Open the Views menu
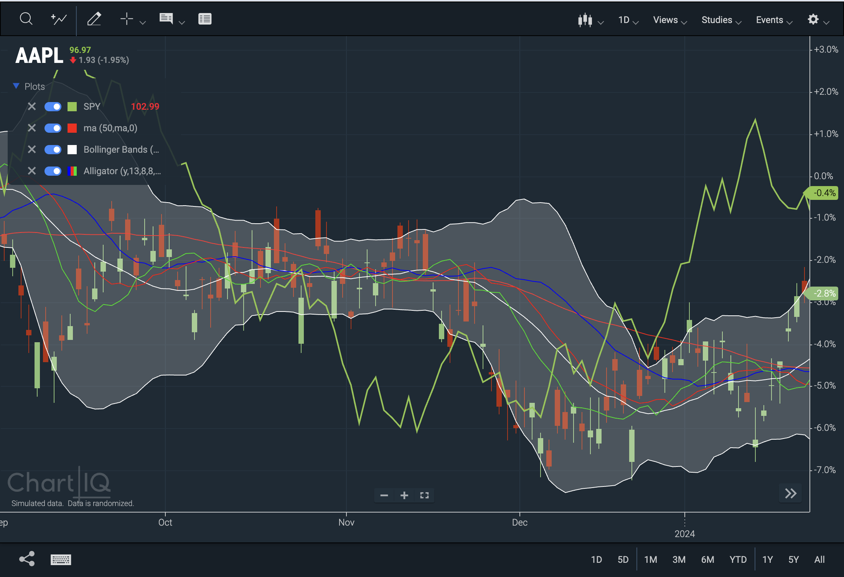This screenshot has width=844, height=577. [670, 20]
